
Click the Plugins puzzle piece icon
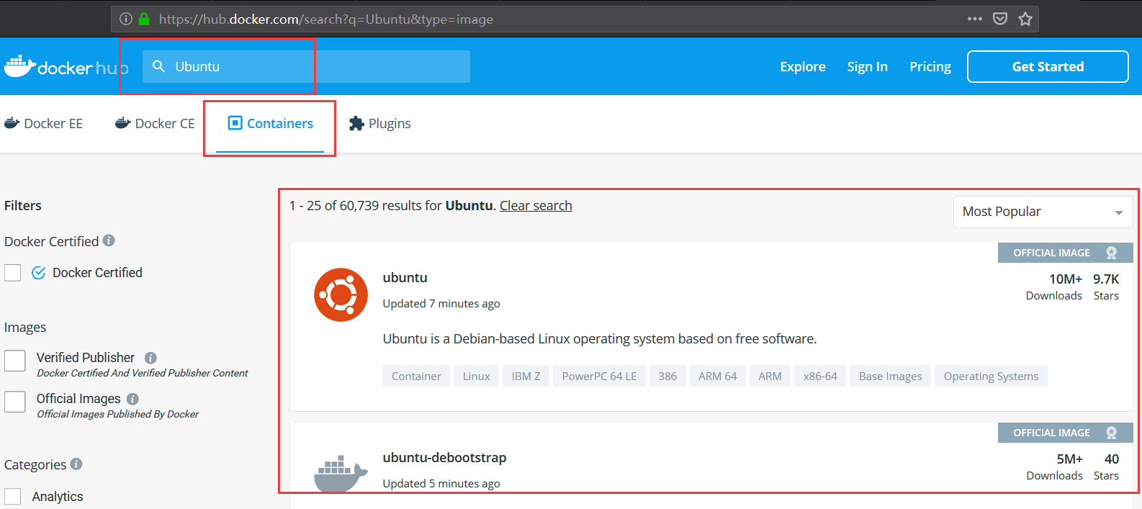356,124
